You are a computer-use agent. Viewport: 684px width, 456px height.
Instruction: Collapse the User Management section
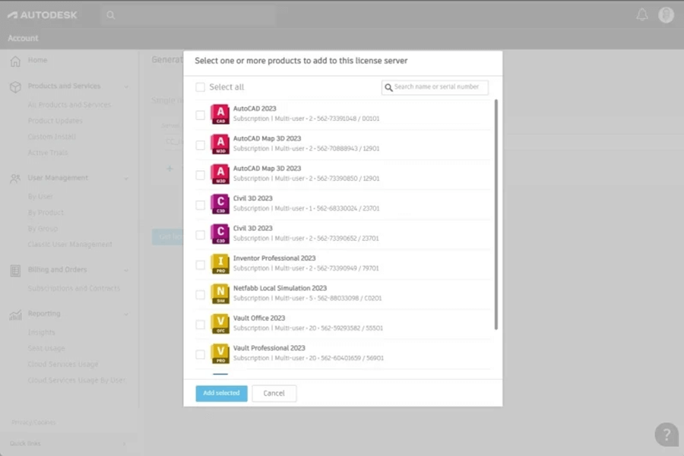[126, 178]
